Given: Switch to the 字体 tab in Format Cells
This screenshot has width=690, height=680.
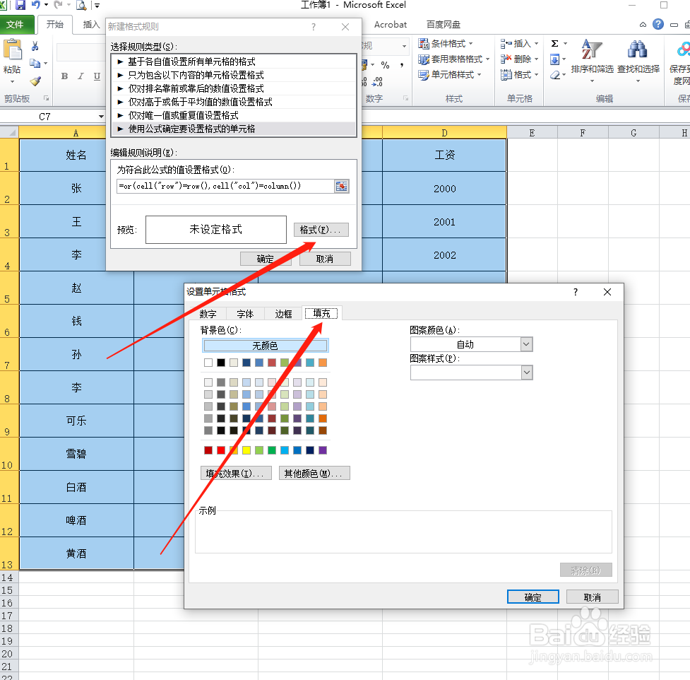Looking at the screenshot, I should click(245, 313).
